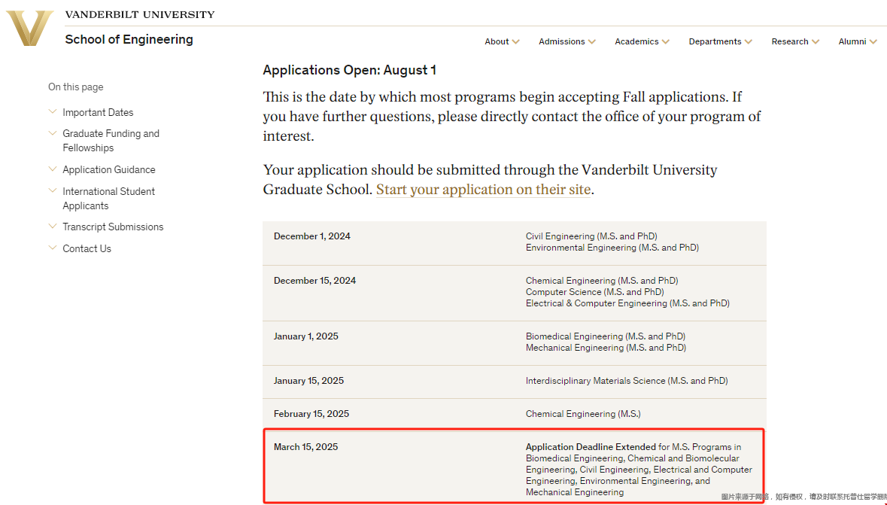This screenshot has height=505, width=887.
Task: Follow 'Start your application on their site' link
Action: 484,190
